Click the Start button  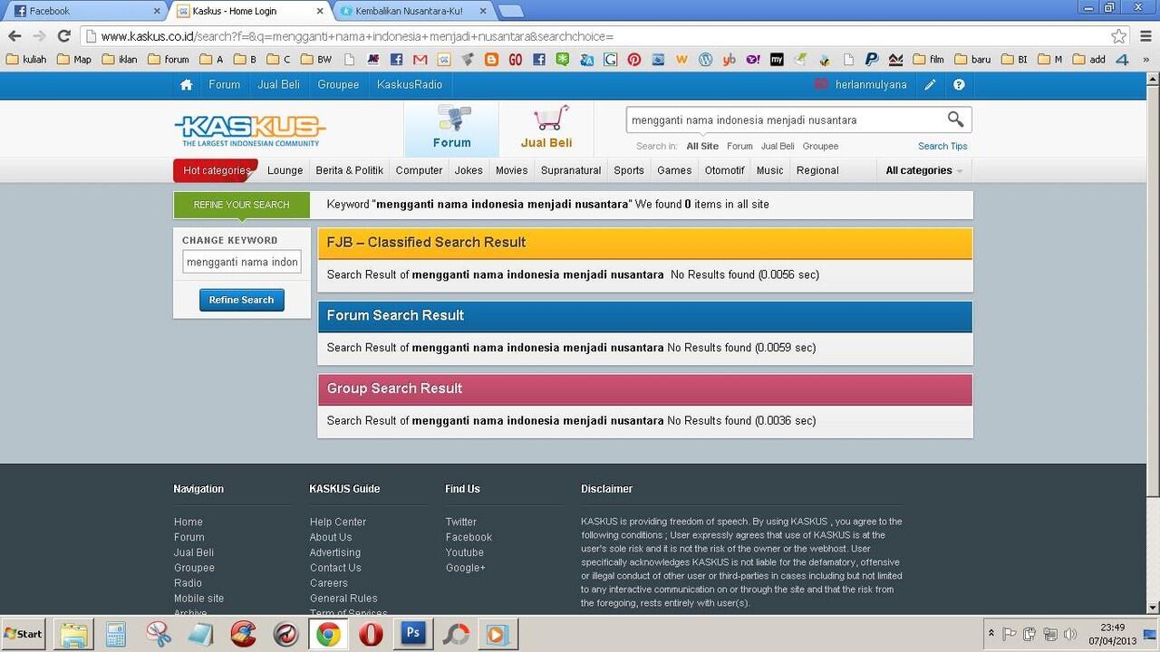[x=24, y=634]
